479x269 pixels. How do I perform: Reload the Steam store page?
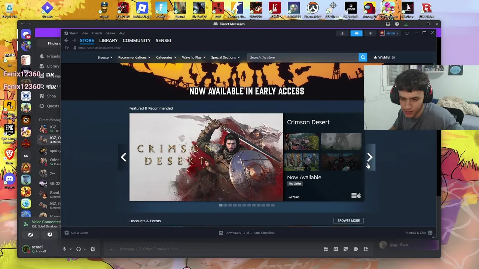[x=67, y=48]
